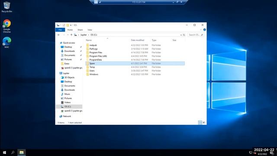Go forward with the Forward arrow
The image size is (277, 156).
(x=64, y=35)
